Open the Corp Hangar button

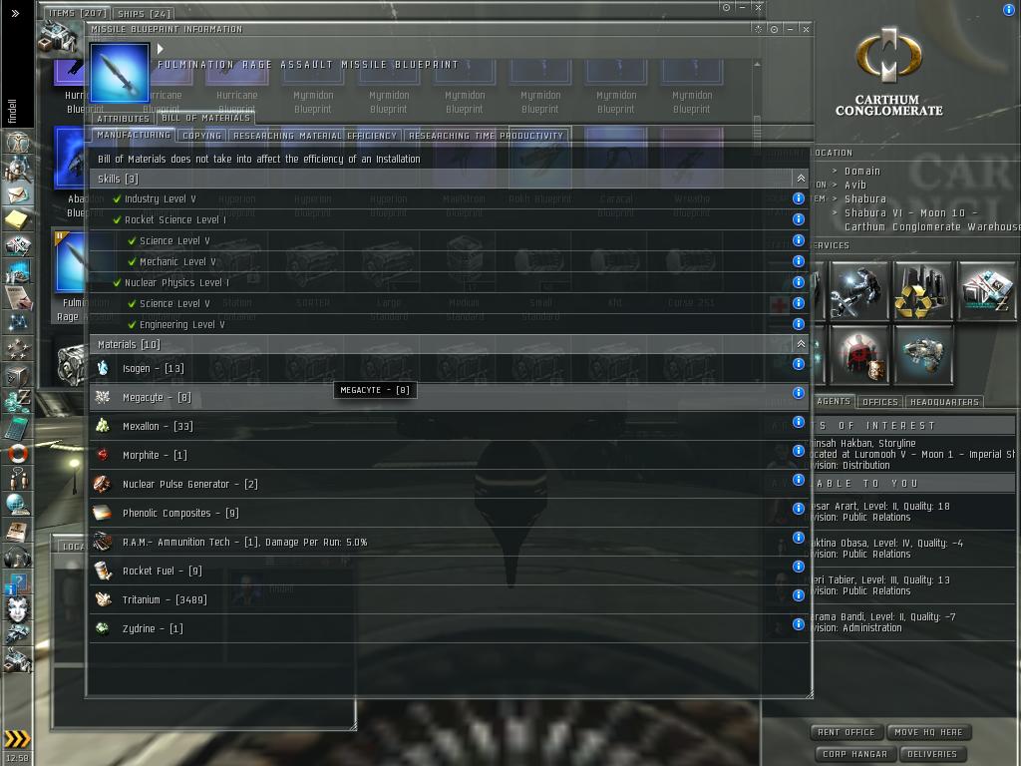point(854,754)
